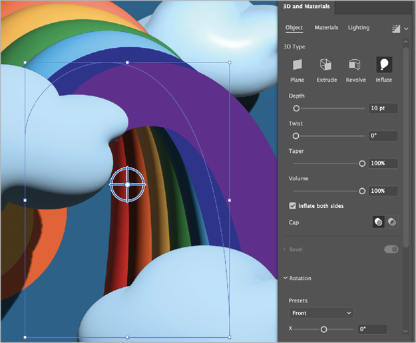Screen dimensions: 416x343
Task: Click the scrollbar down arrow
Action: pyautogui.click(x=405, y=331)
